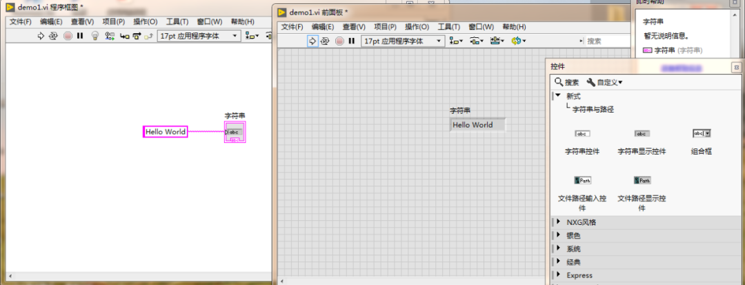Click 搜索 button in controls palette

tap(567, 82)
